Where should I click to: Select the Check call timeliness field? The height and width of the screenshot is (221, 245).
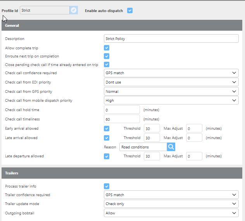[122, 119]
